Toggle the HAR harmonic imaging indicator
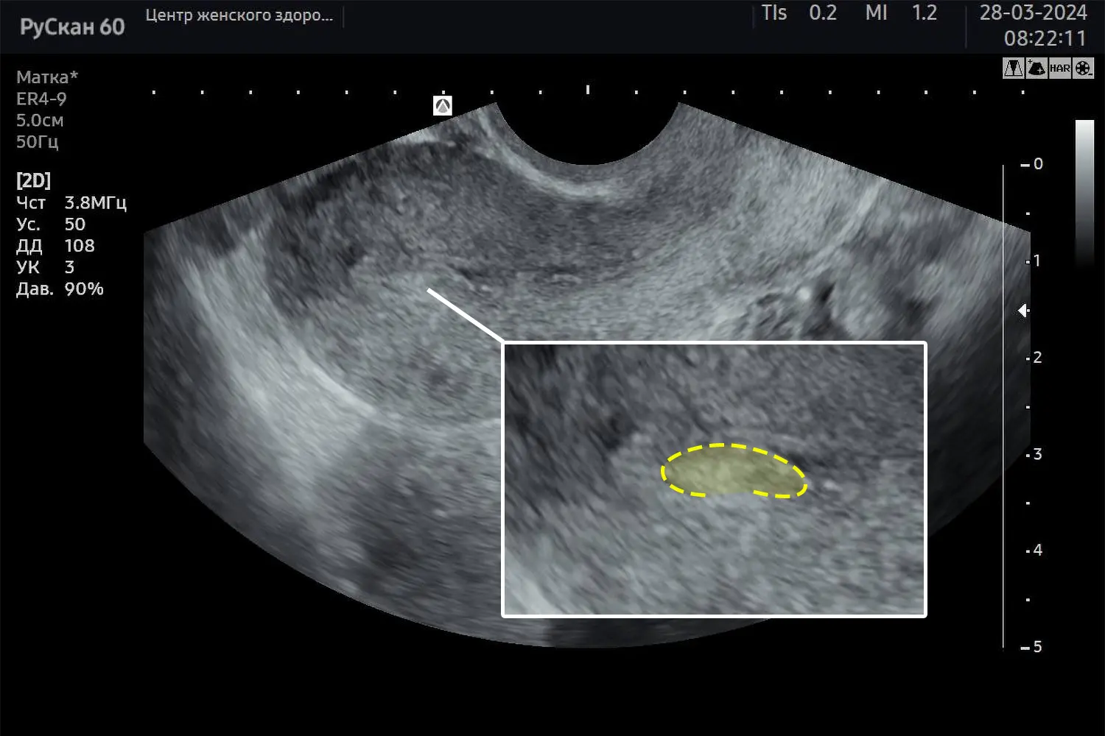The image size is (1105, 736). click(x=1060, y=68)
